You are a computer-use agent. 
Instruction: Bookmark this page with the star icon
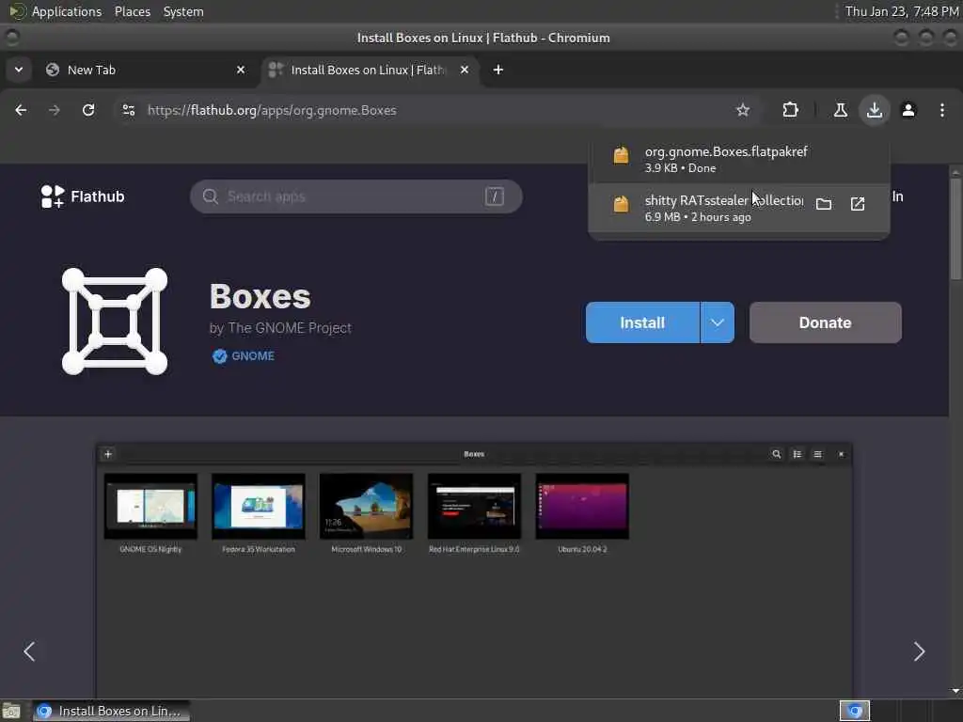point(743,110)
